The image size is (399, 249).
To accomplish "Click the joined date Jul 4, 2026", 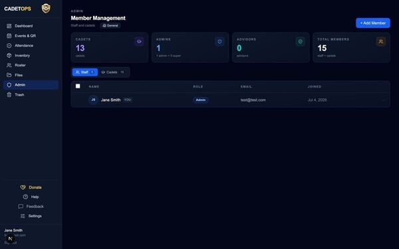I will click(x=317, y=100).
